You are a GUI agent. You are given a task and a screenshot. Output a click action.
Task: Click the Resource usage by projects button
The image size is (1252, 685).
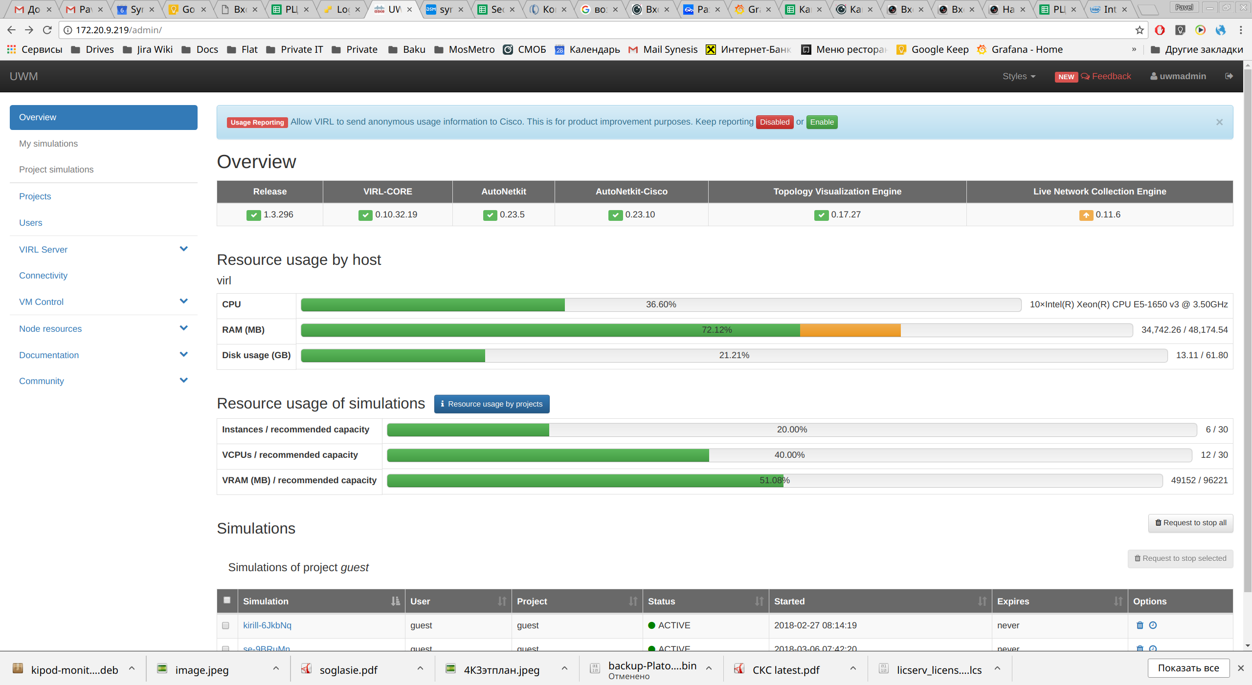click(x=492, y=404)
